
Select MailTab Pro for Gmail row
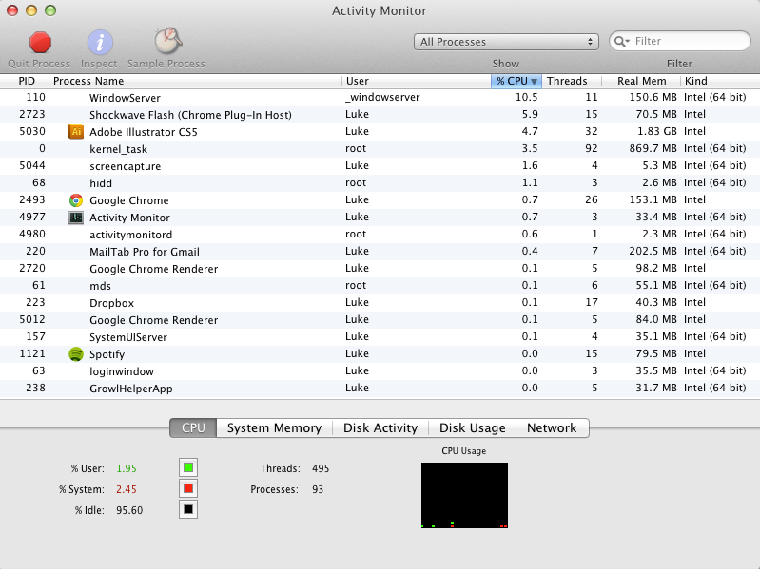(x=380, y=252)
